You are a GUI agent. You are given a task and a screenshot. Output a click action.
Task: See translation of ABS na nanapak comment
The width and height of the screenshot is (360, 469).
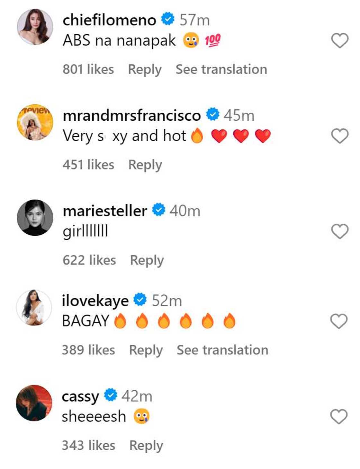(x=221, y=70)
